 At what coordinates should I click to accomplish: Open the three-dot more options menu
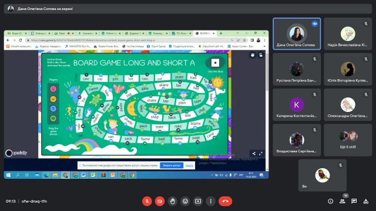click(x=210, y=201)
